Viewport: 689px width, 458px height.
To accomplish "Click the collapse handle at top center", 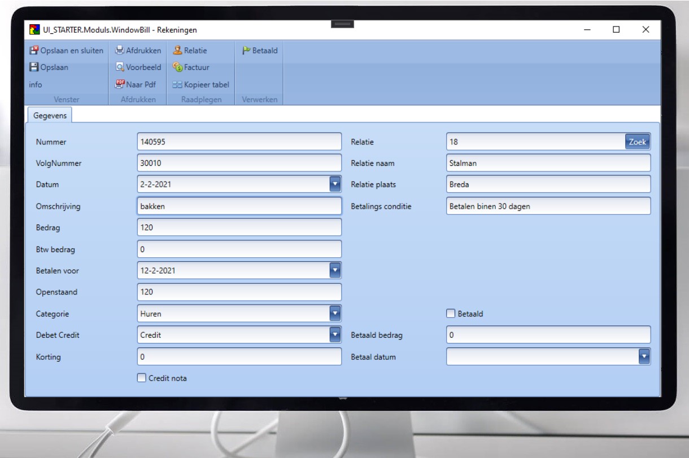I will (x=341, y=24).
